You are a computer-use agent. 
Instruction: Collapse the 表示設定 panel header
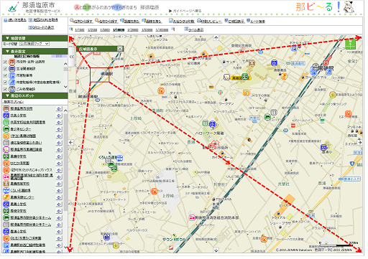click(x=35, y=52)
